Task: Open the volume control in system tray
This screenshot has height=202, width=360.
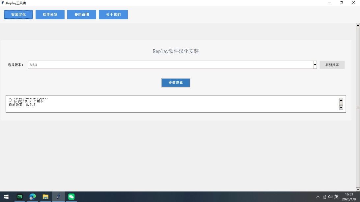Action: (330, 197)
